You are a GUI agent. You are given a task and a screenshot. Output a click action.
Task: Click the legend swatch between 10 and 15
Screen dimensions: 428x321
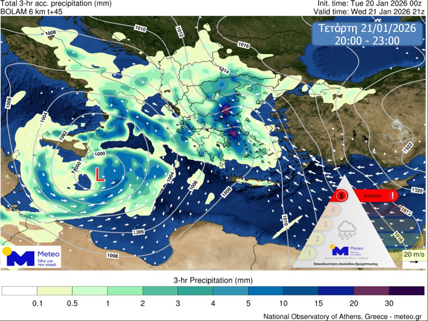tap(301, 291)
